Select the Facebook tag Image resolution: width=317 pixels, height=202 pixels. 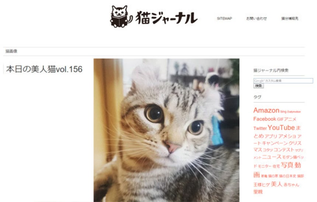tap(265, 119)
